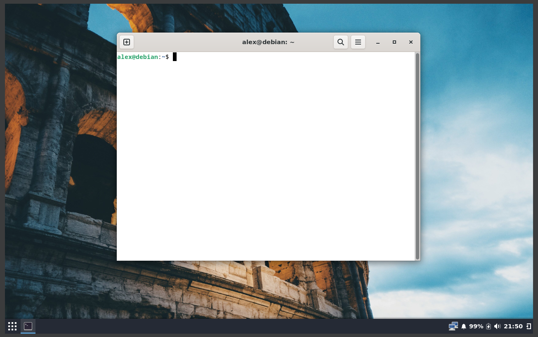538x337 pixels.
Task: Open the network status tray icon
Action: click(453, 326)
